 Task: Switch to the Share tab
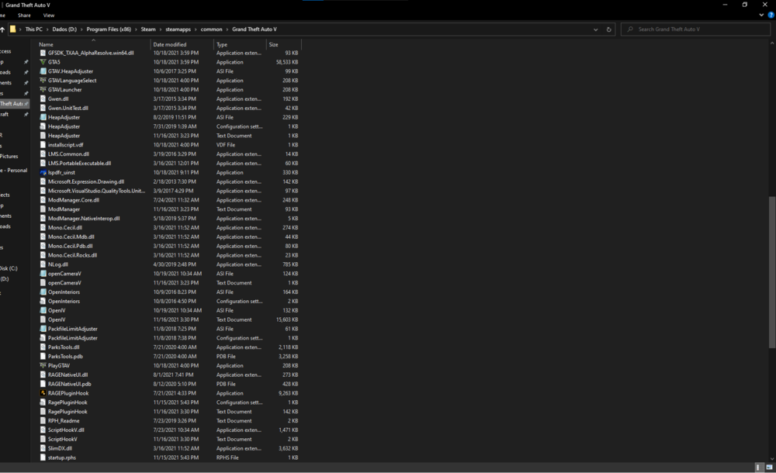23,14
